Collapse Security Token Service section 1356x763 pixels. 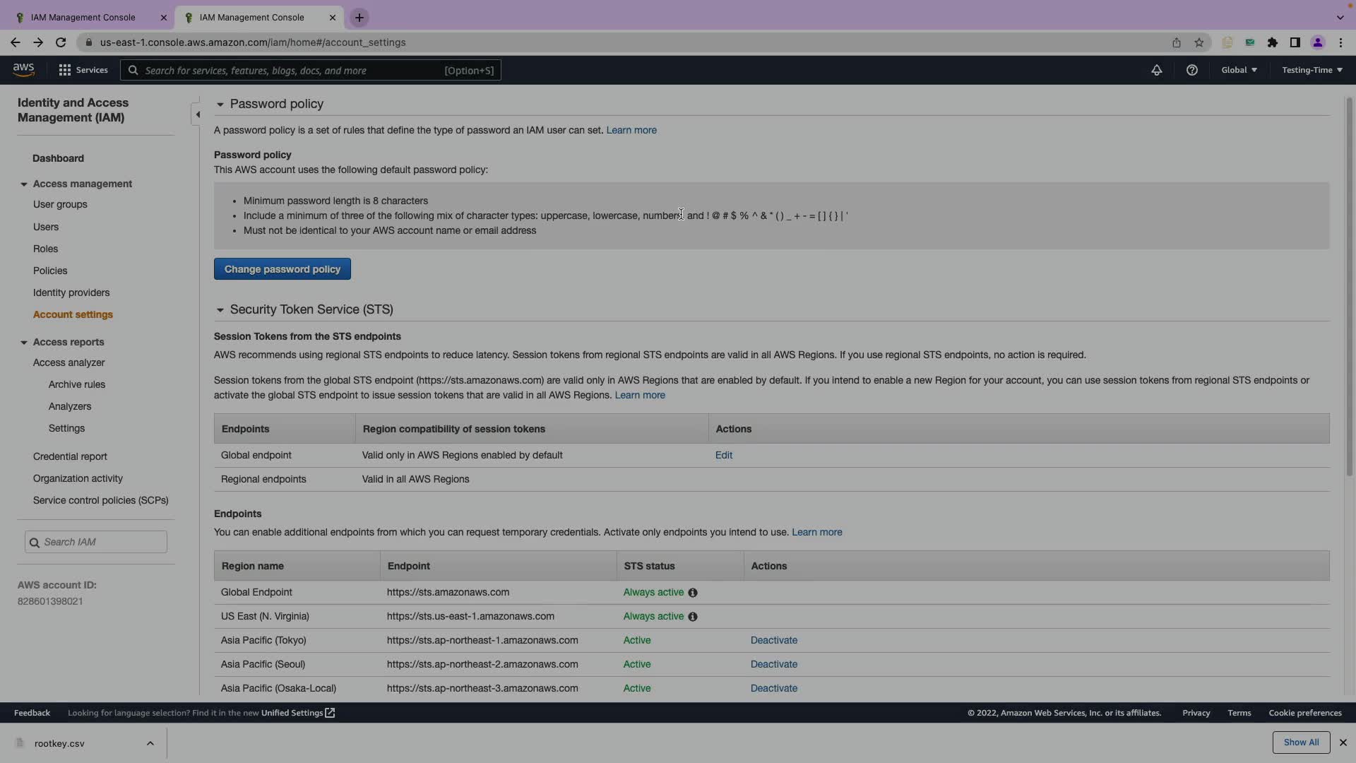tap(220, 310)
